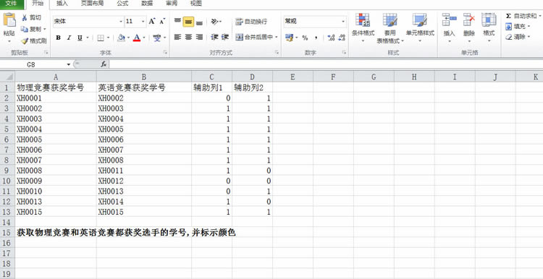
Task: Select the Format Painter brush
Action: coord(25,40)
